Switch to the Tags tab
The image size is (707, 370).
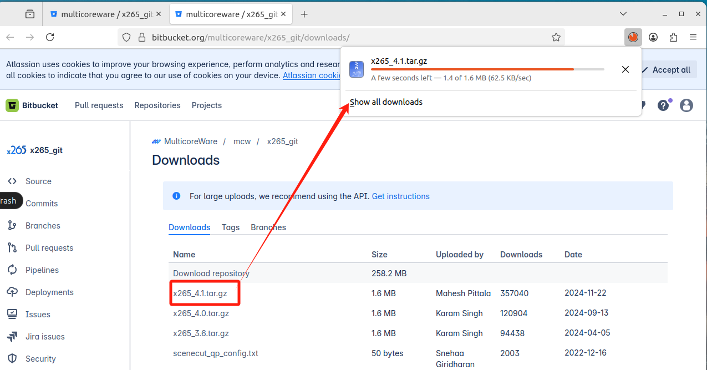tap(231, 227)
